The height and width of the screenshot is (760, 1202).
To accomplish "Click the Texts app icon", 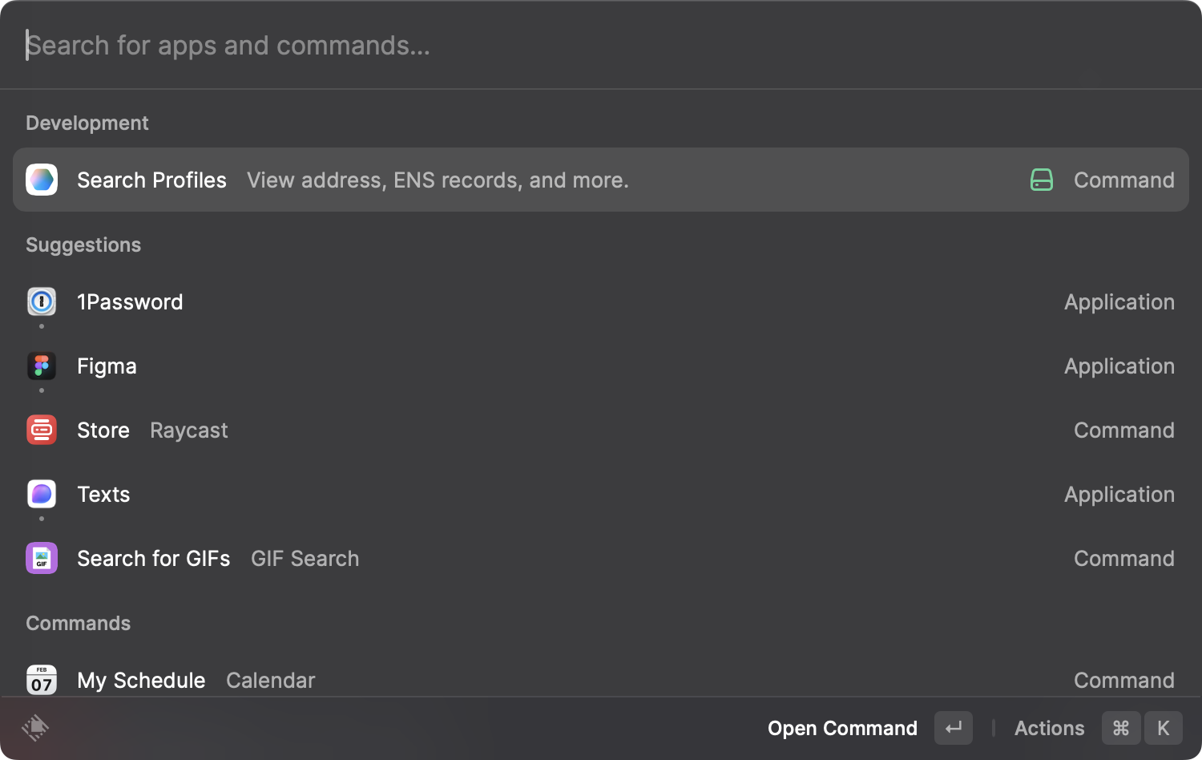I will coord(42,495).
